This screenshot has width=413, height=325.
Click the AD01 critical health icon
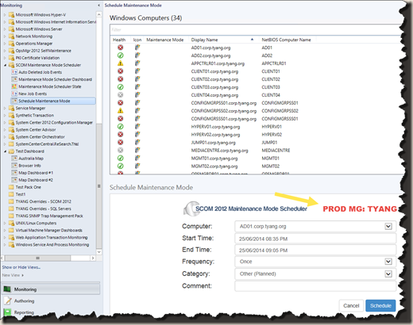point(121,48)
